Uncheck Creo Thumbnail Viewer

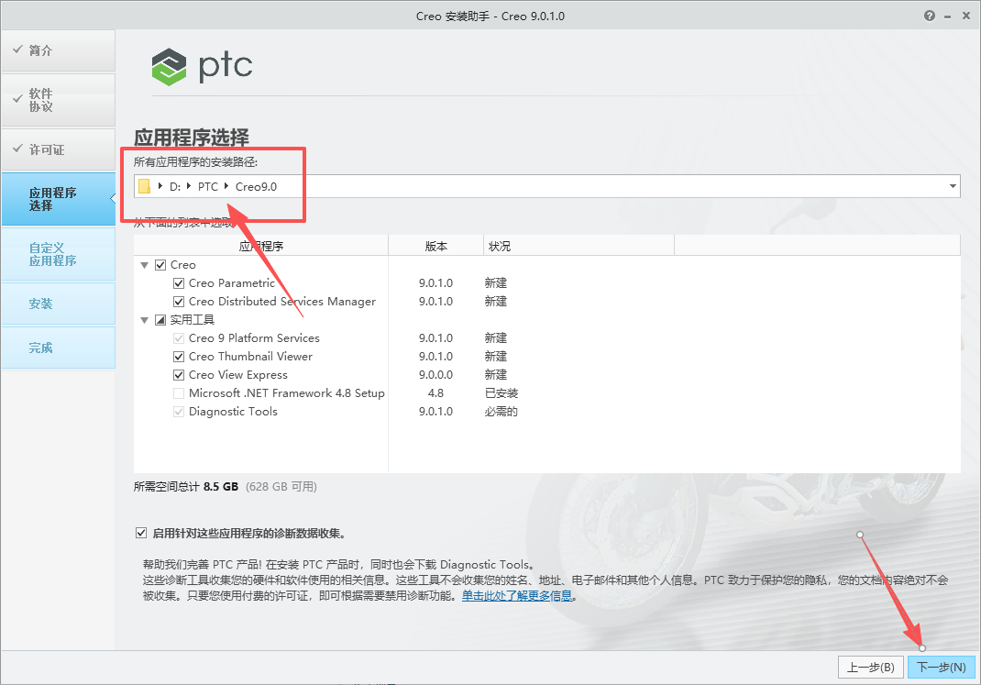click(x=178, y=356)
